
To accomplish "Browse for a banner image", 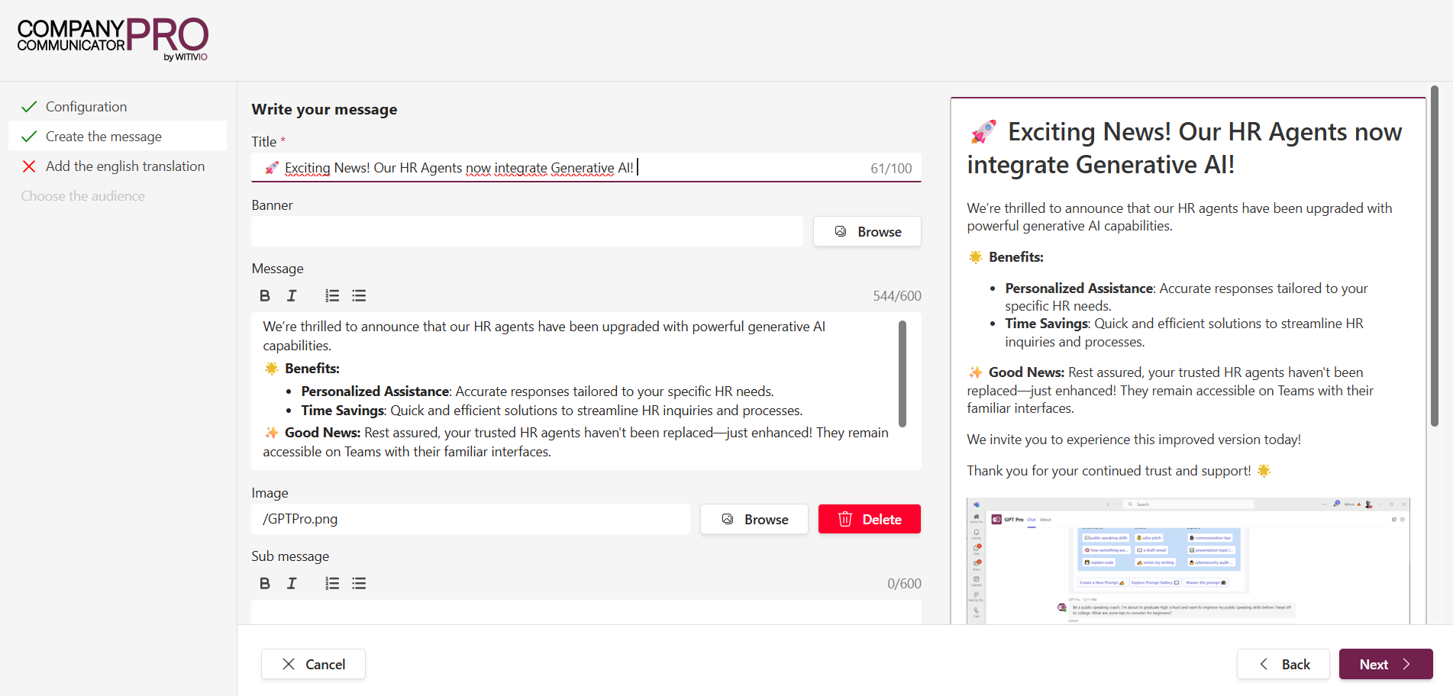I will click(x=867, y=231).
